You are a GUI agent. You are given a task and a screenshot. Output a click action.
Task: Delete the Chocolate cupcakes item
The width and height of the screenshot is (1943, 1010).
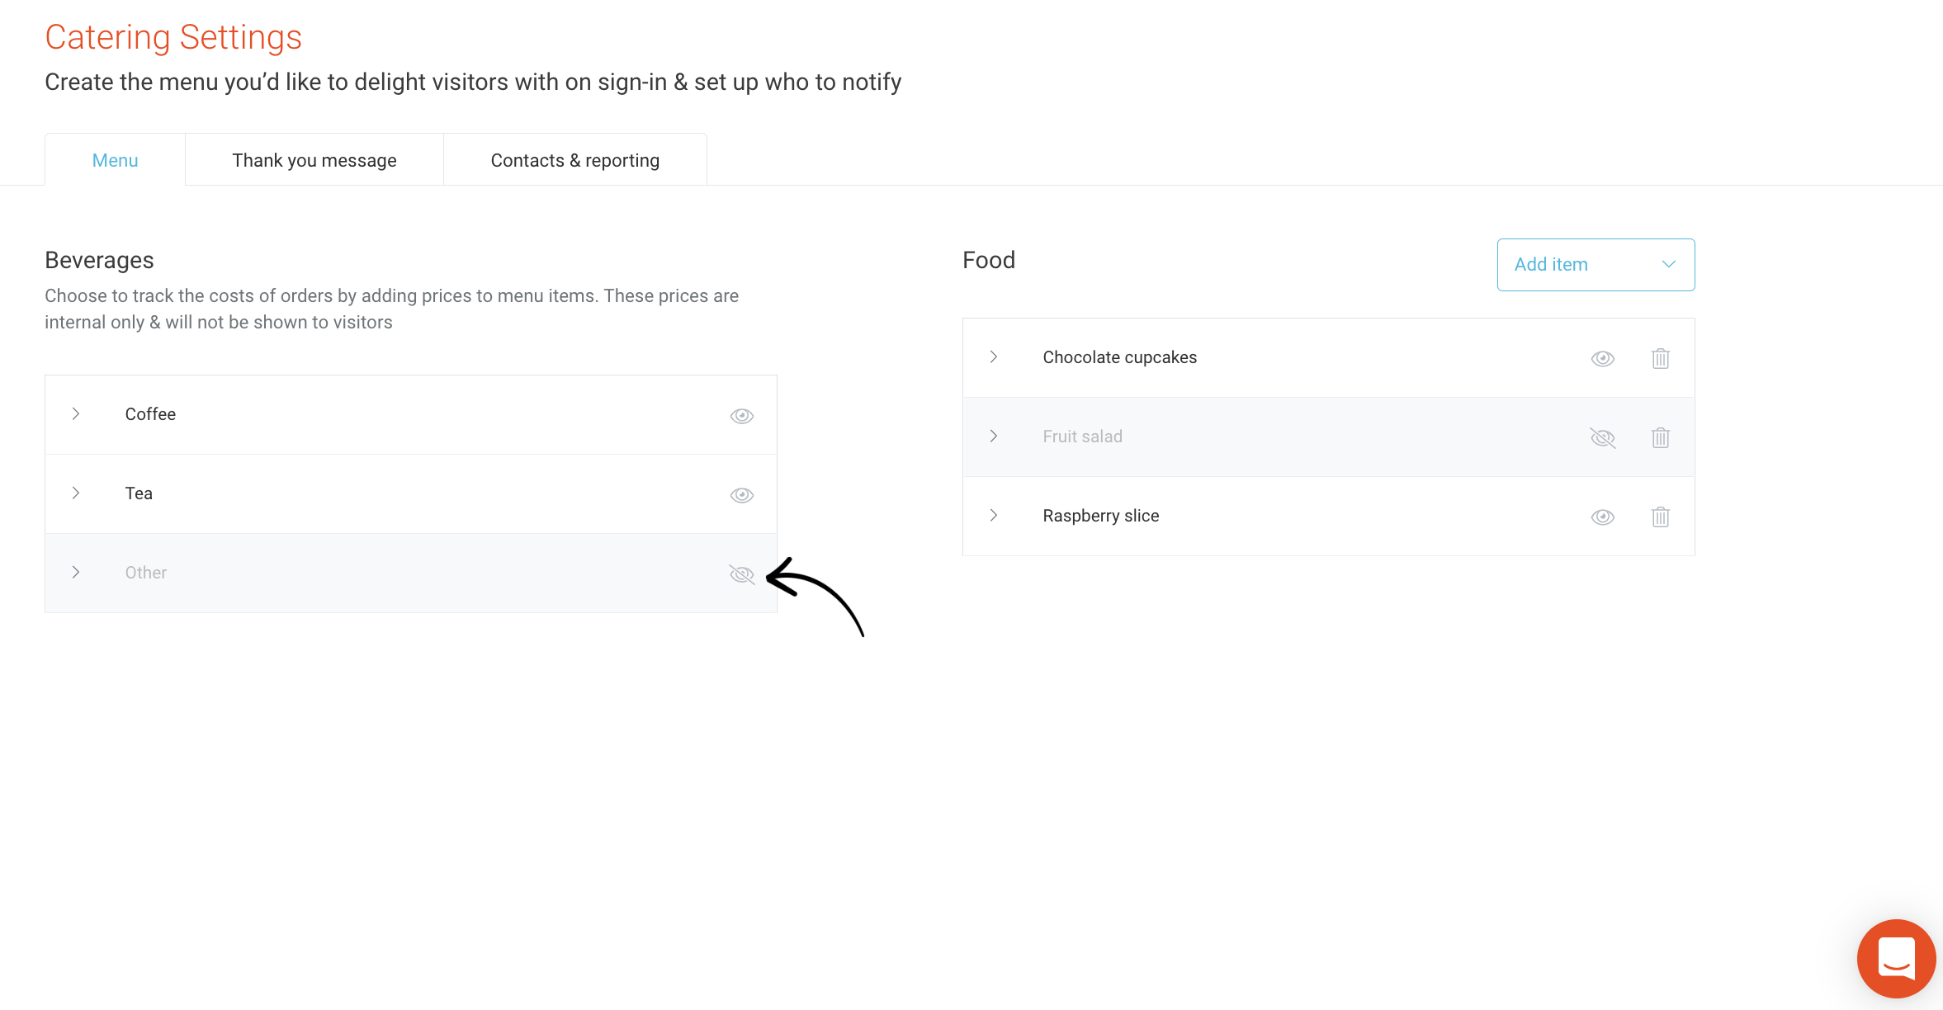point(1661,358)
